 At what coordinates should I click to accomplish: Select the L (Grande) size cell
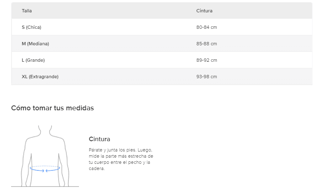tap(33, 60)
